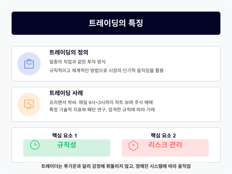Click the footer sentence about 트레이더

[x=116, y=166]
